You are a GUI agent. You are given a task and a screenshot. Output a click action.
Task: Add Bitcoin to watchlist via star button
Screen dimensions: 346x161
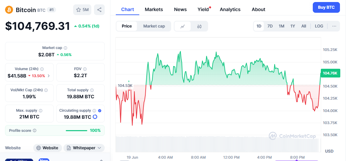[x=82, y=10]
